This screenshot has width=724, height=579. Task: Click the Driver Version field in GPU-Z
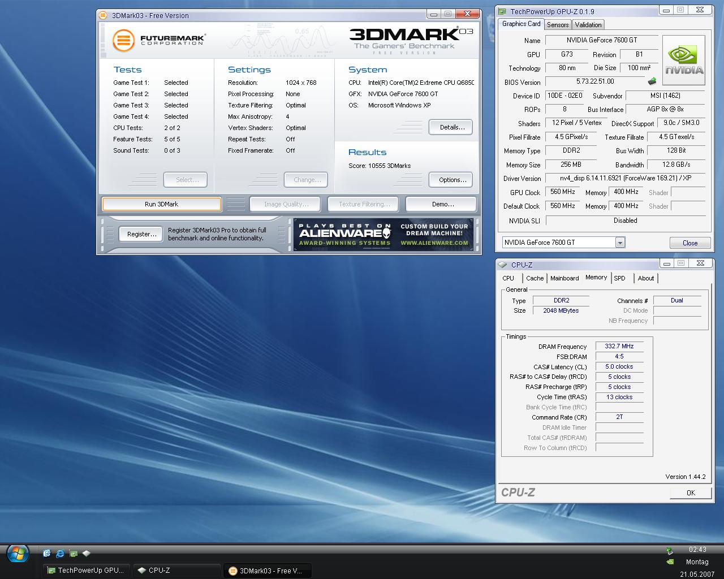[625, 178]
